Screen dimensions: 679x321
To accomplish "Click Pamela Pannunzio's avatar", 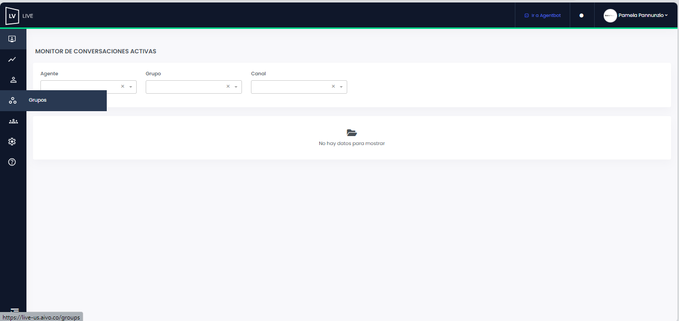I will click(x=610, y=15).
